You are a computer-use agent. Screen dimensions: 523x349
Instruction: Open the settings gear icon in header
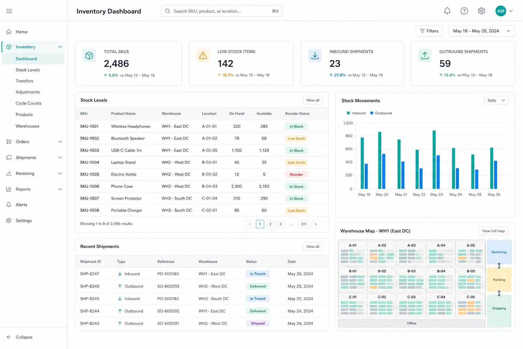coord(481,11)
